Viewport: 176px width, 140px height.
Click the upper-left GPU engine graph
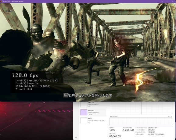point(125,108)
